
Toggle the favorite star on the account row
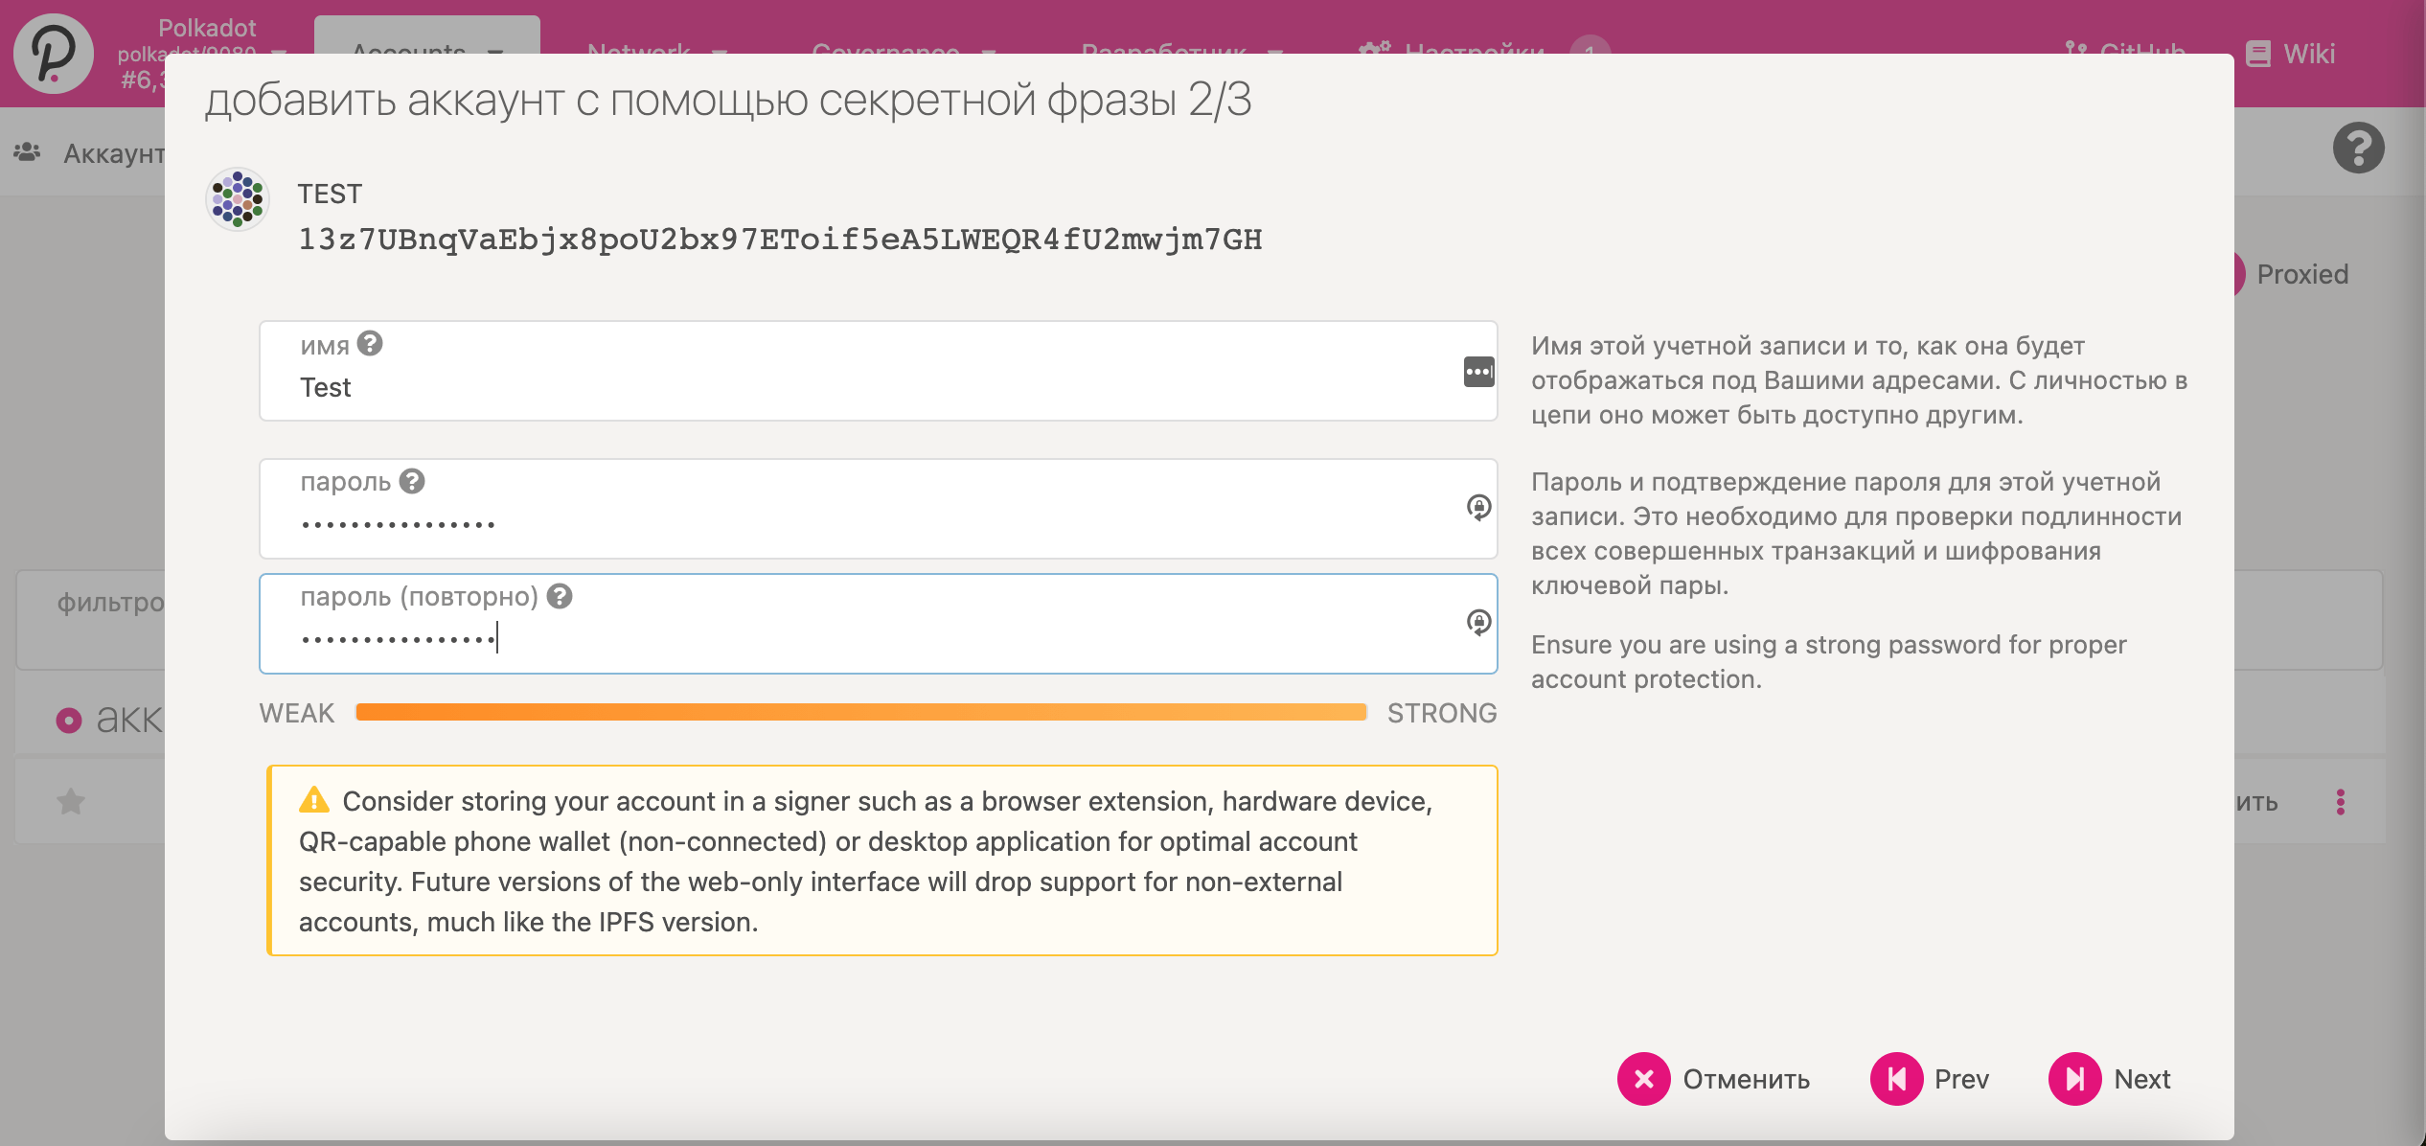[x=71, y=801]
